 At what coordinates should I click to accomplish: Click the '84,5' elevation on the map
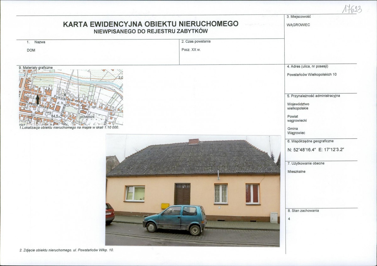[54, 116]
